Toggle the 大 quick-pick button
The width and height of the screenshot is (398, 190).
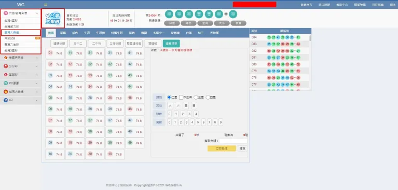(x=170, y=106)
